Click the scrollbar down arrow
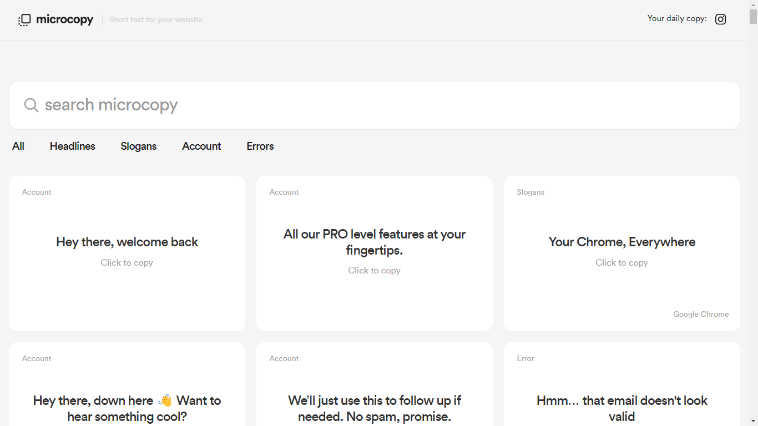 (x=753, y=421)
